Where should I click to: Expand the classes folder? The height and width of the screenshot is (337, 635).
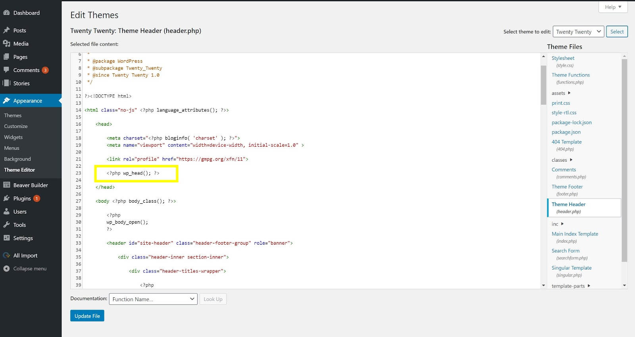tap(562, 160)
